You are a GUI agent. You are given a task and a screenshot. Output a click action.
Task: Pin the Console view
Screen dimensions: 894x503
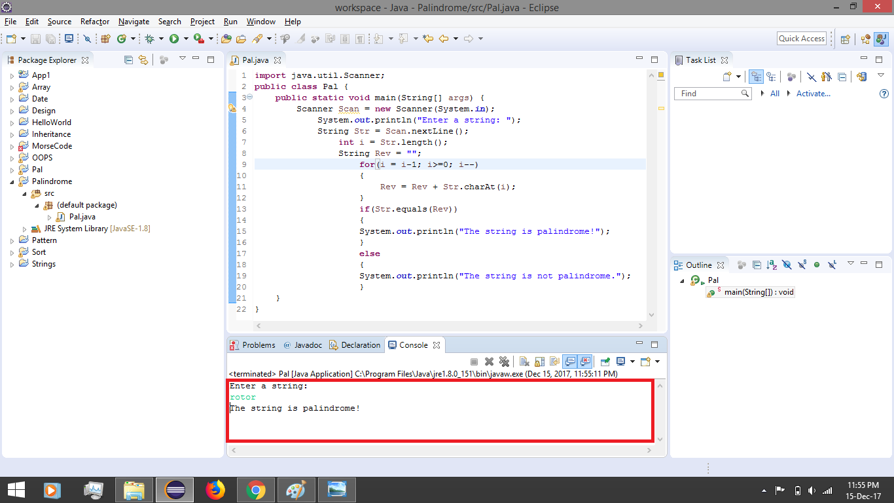(605, 361)
